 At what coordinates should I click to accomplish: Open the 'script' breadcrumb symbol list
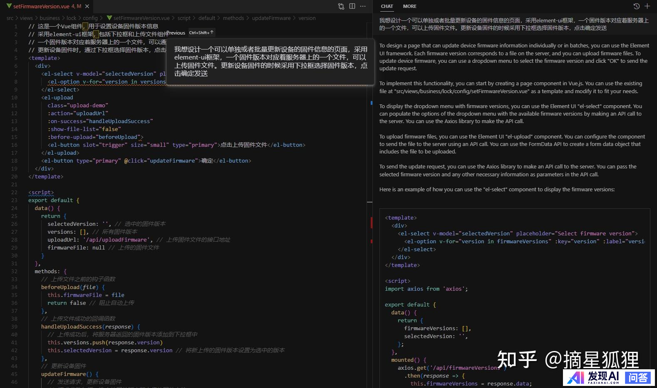pos(184,18)
